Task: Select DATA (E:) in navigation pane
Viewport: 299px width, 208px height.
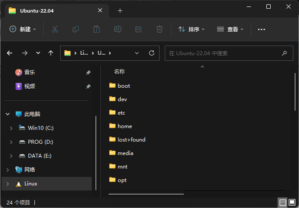Action: 40,156
